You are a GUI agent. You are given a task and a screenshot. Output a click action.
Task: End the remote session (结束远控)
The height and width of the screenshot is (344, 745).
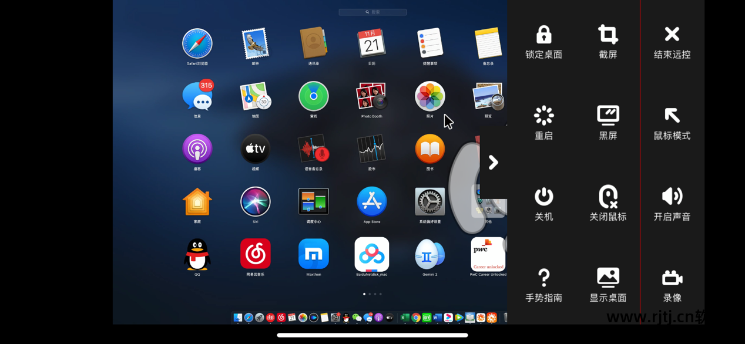pyautogui.click(x=672, y=42)
